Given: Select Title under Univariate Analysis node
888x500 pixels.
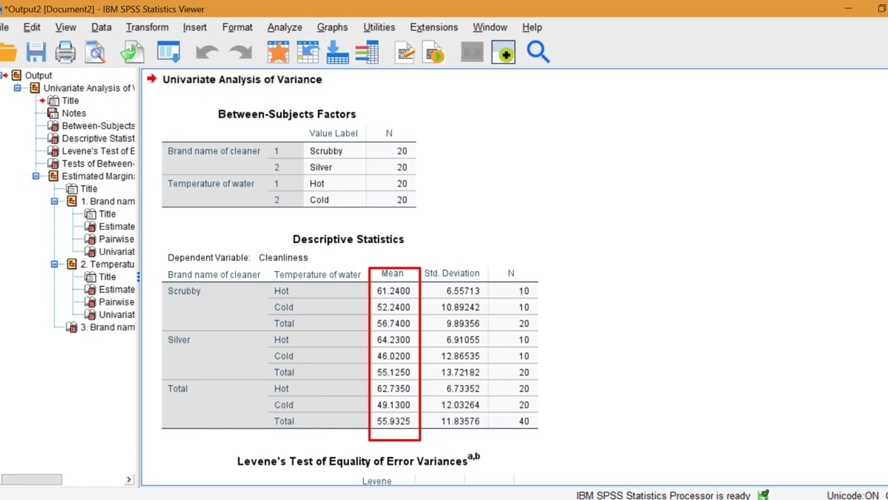Looking at the screenshot, I should click(x=70, y=101).
